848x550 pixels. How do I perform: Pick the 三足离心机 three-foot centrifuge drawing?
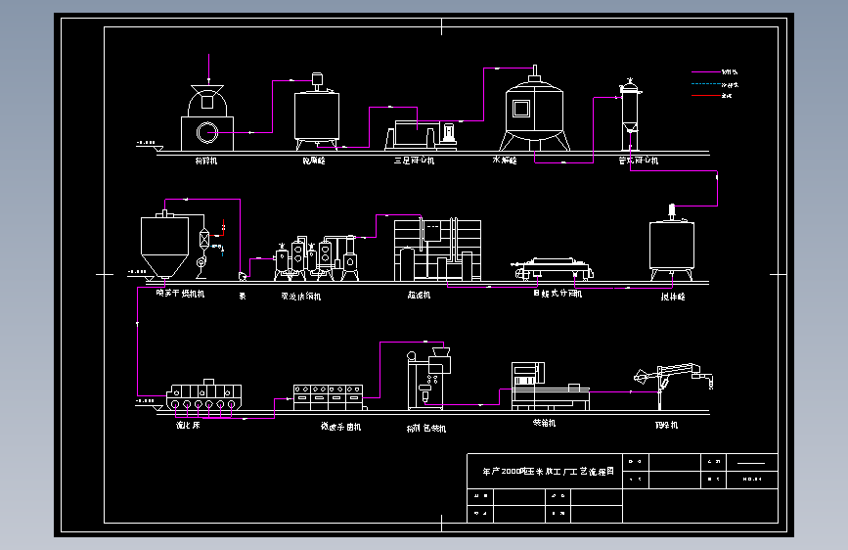(421, 135)
